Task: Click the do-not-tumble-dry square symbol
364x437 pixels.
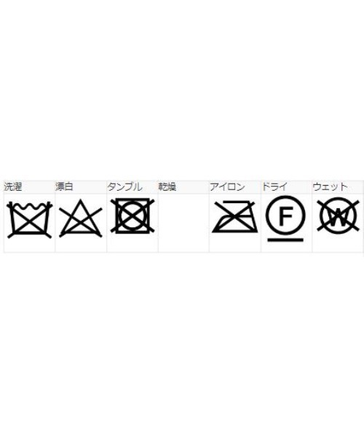Action: tap(132, 216)
